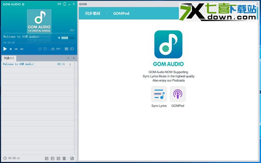Toggle shuffle playback mode

(x=40, y=49)
